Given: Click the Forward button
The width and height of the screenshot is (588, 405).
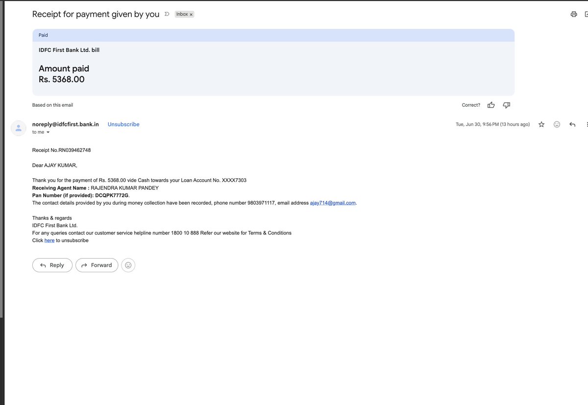Looking at the screenshot, I should click(x=97, y=265).
